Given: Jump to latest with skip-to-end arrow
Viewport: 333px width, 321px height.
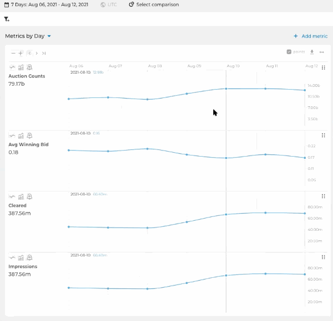Looking at the screenshot, I should 44,53.
